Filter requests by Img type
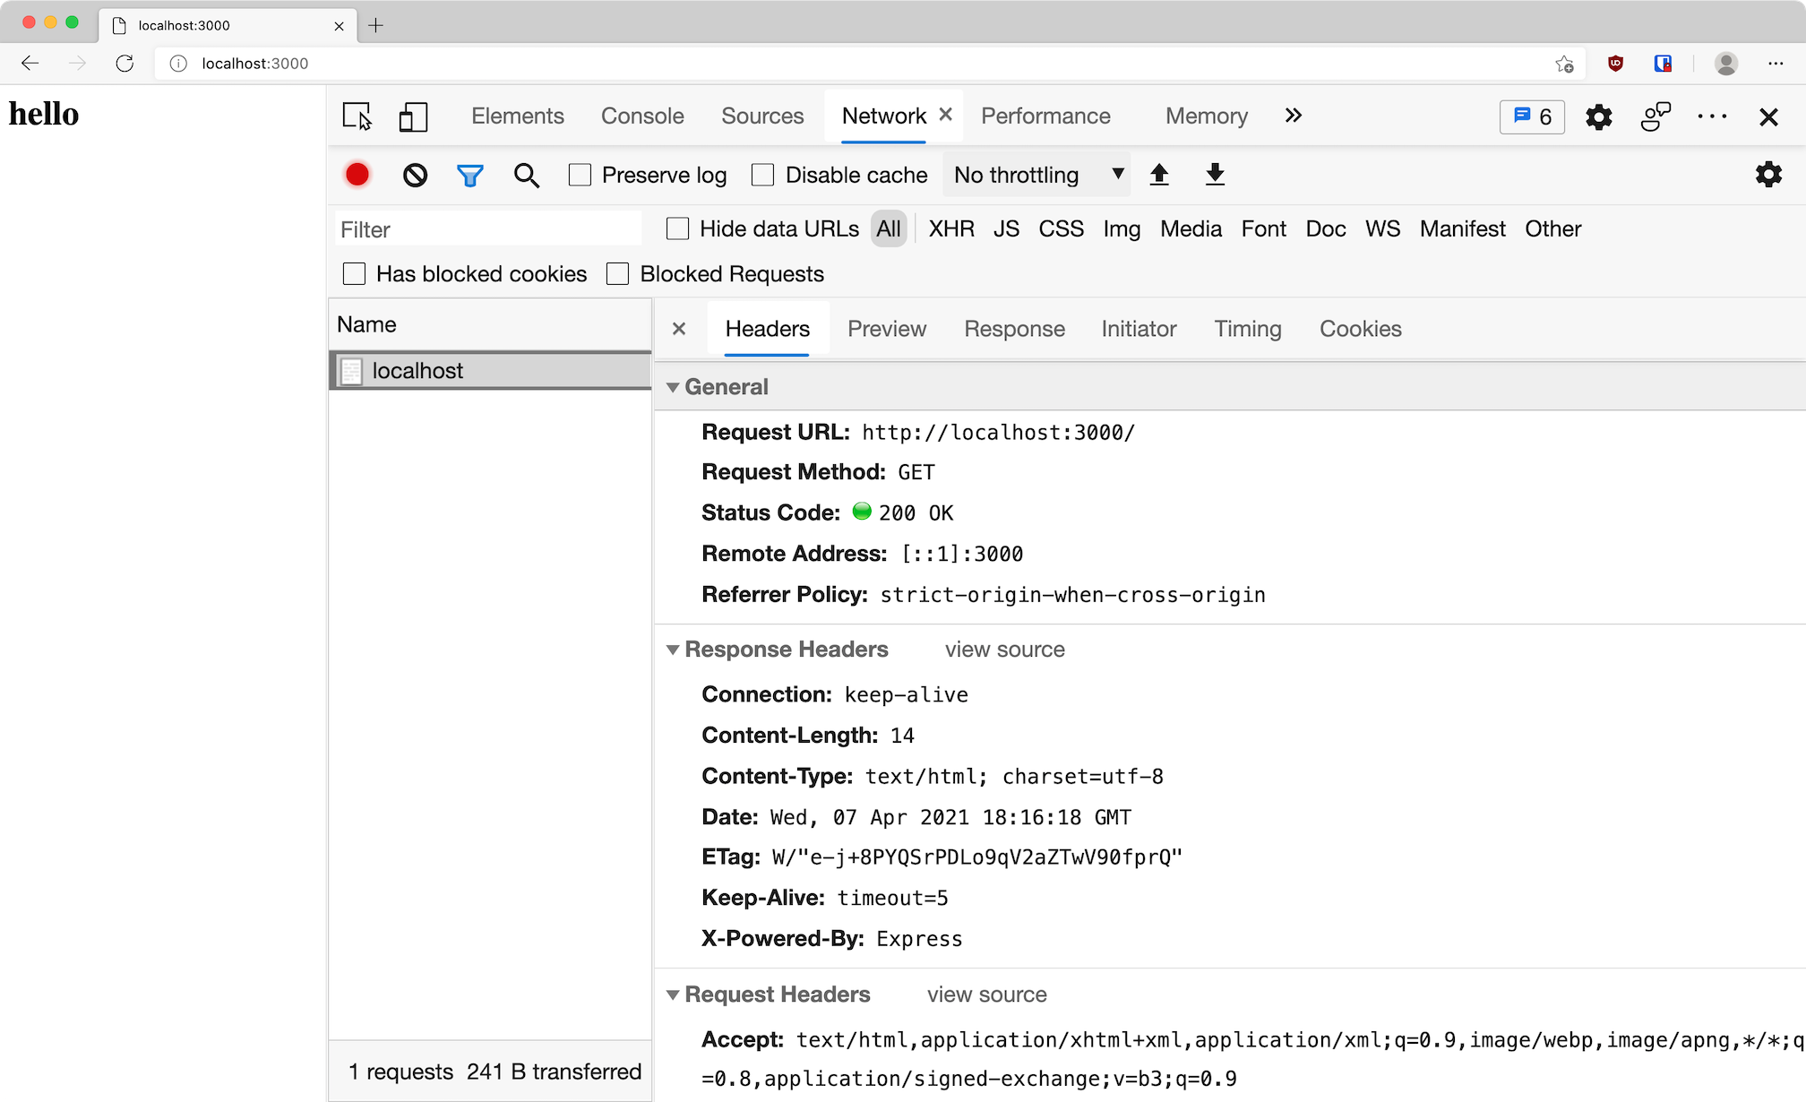The width and height of the screenshot is (1806, 1102). point(1122,229)
